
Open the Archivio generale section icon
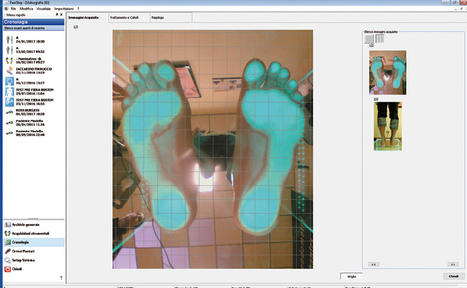tap(7, 225)
